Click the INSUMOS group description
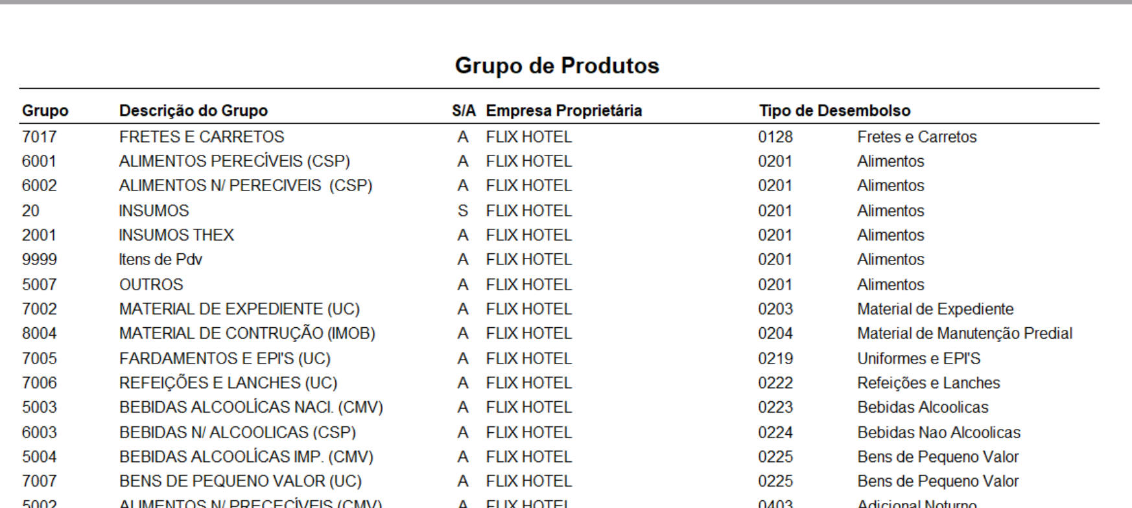This screenshot has height=508, width=1132. click(154, 211)
